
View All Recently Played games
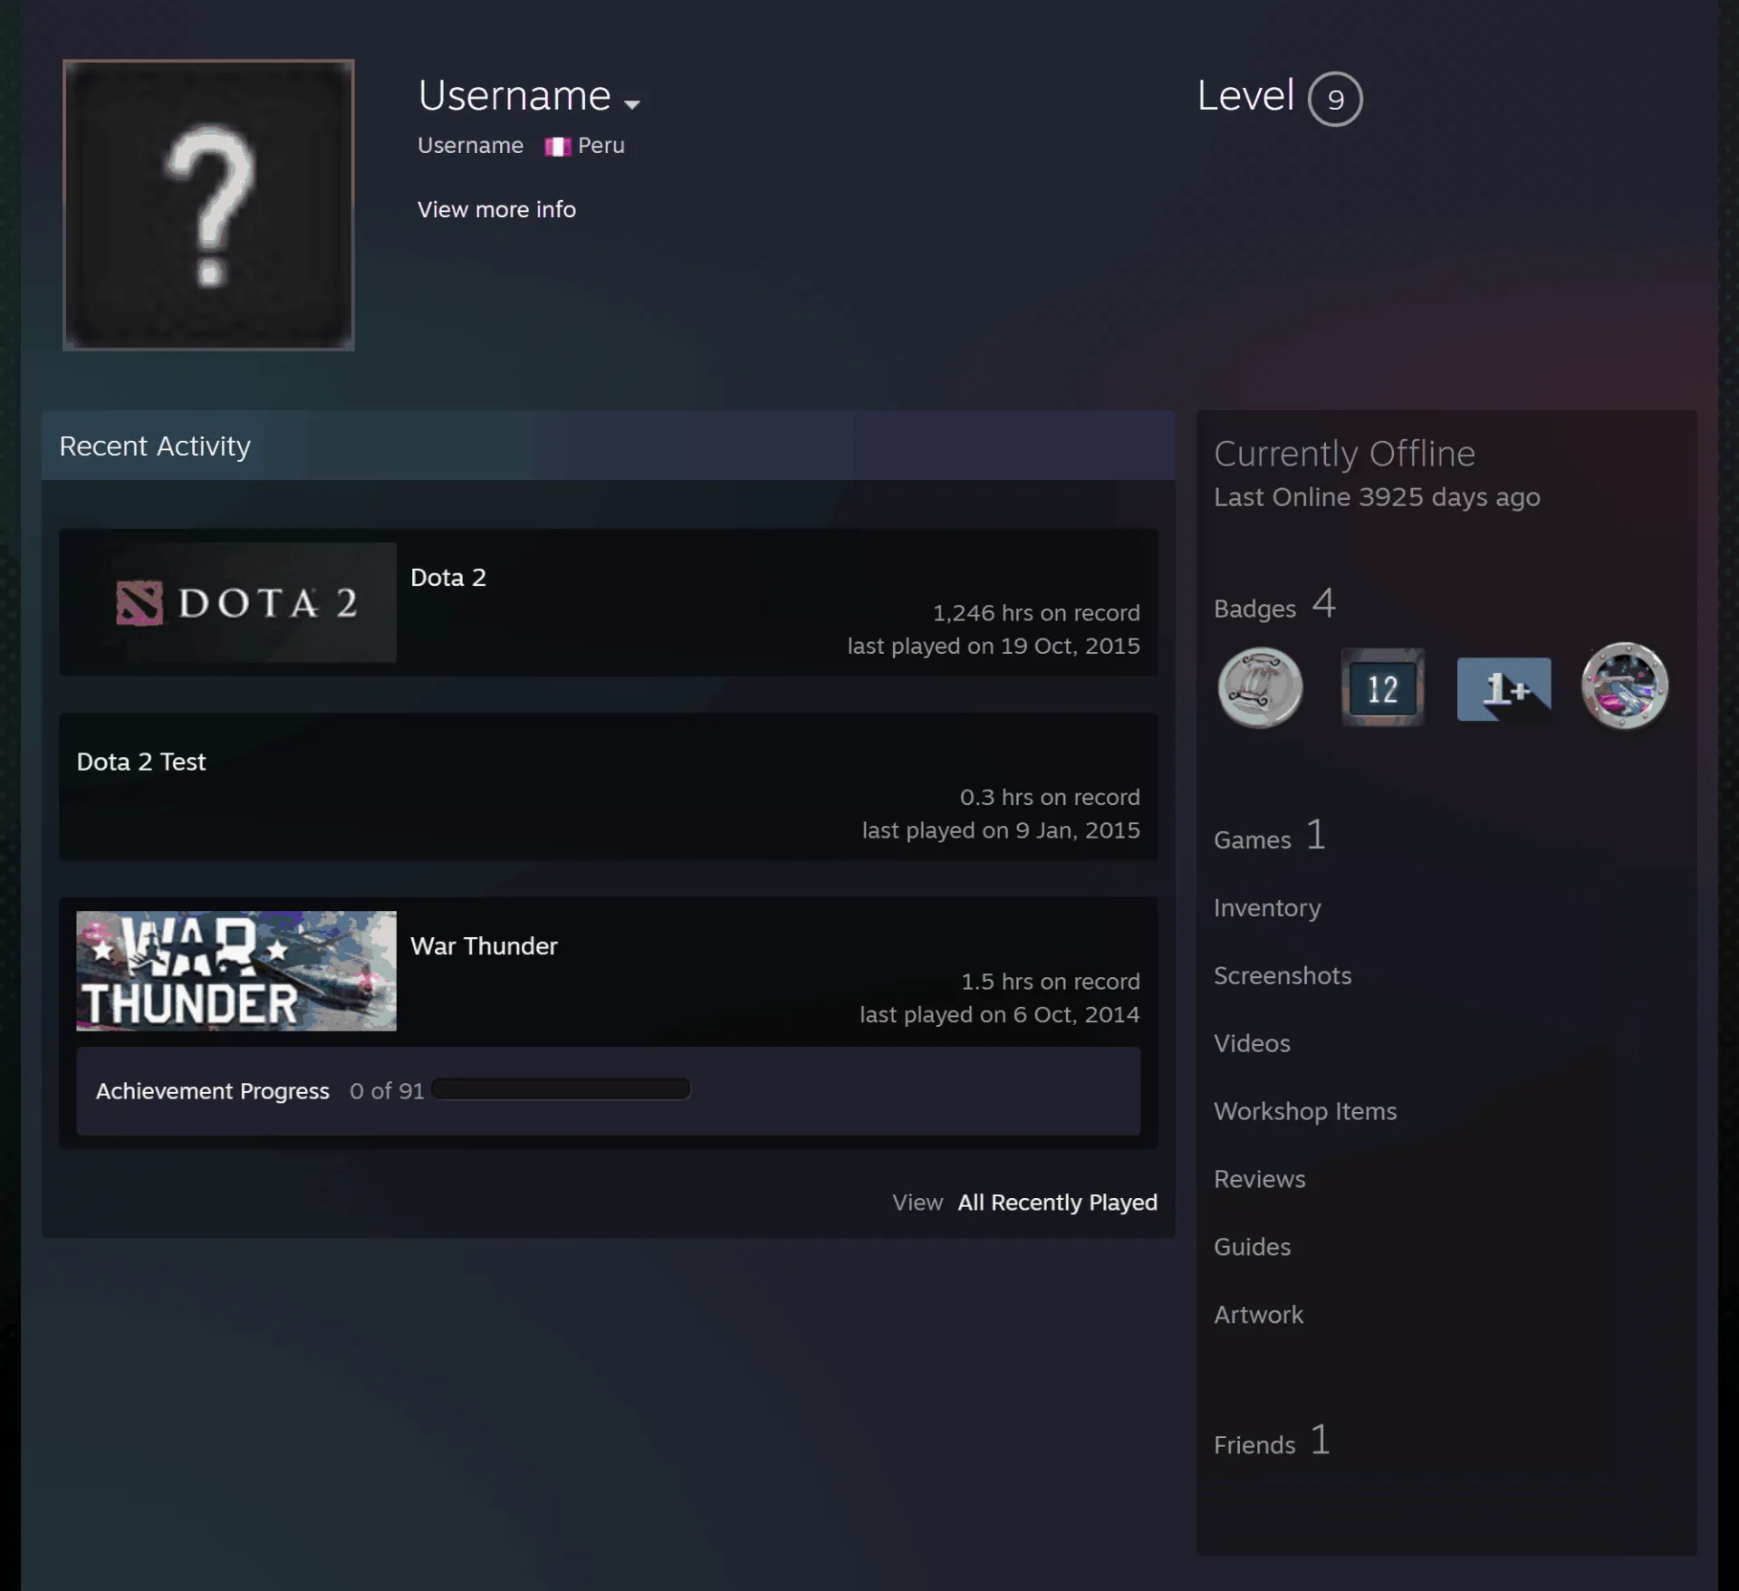(1057, 1202)
